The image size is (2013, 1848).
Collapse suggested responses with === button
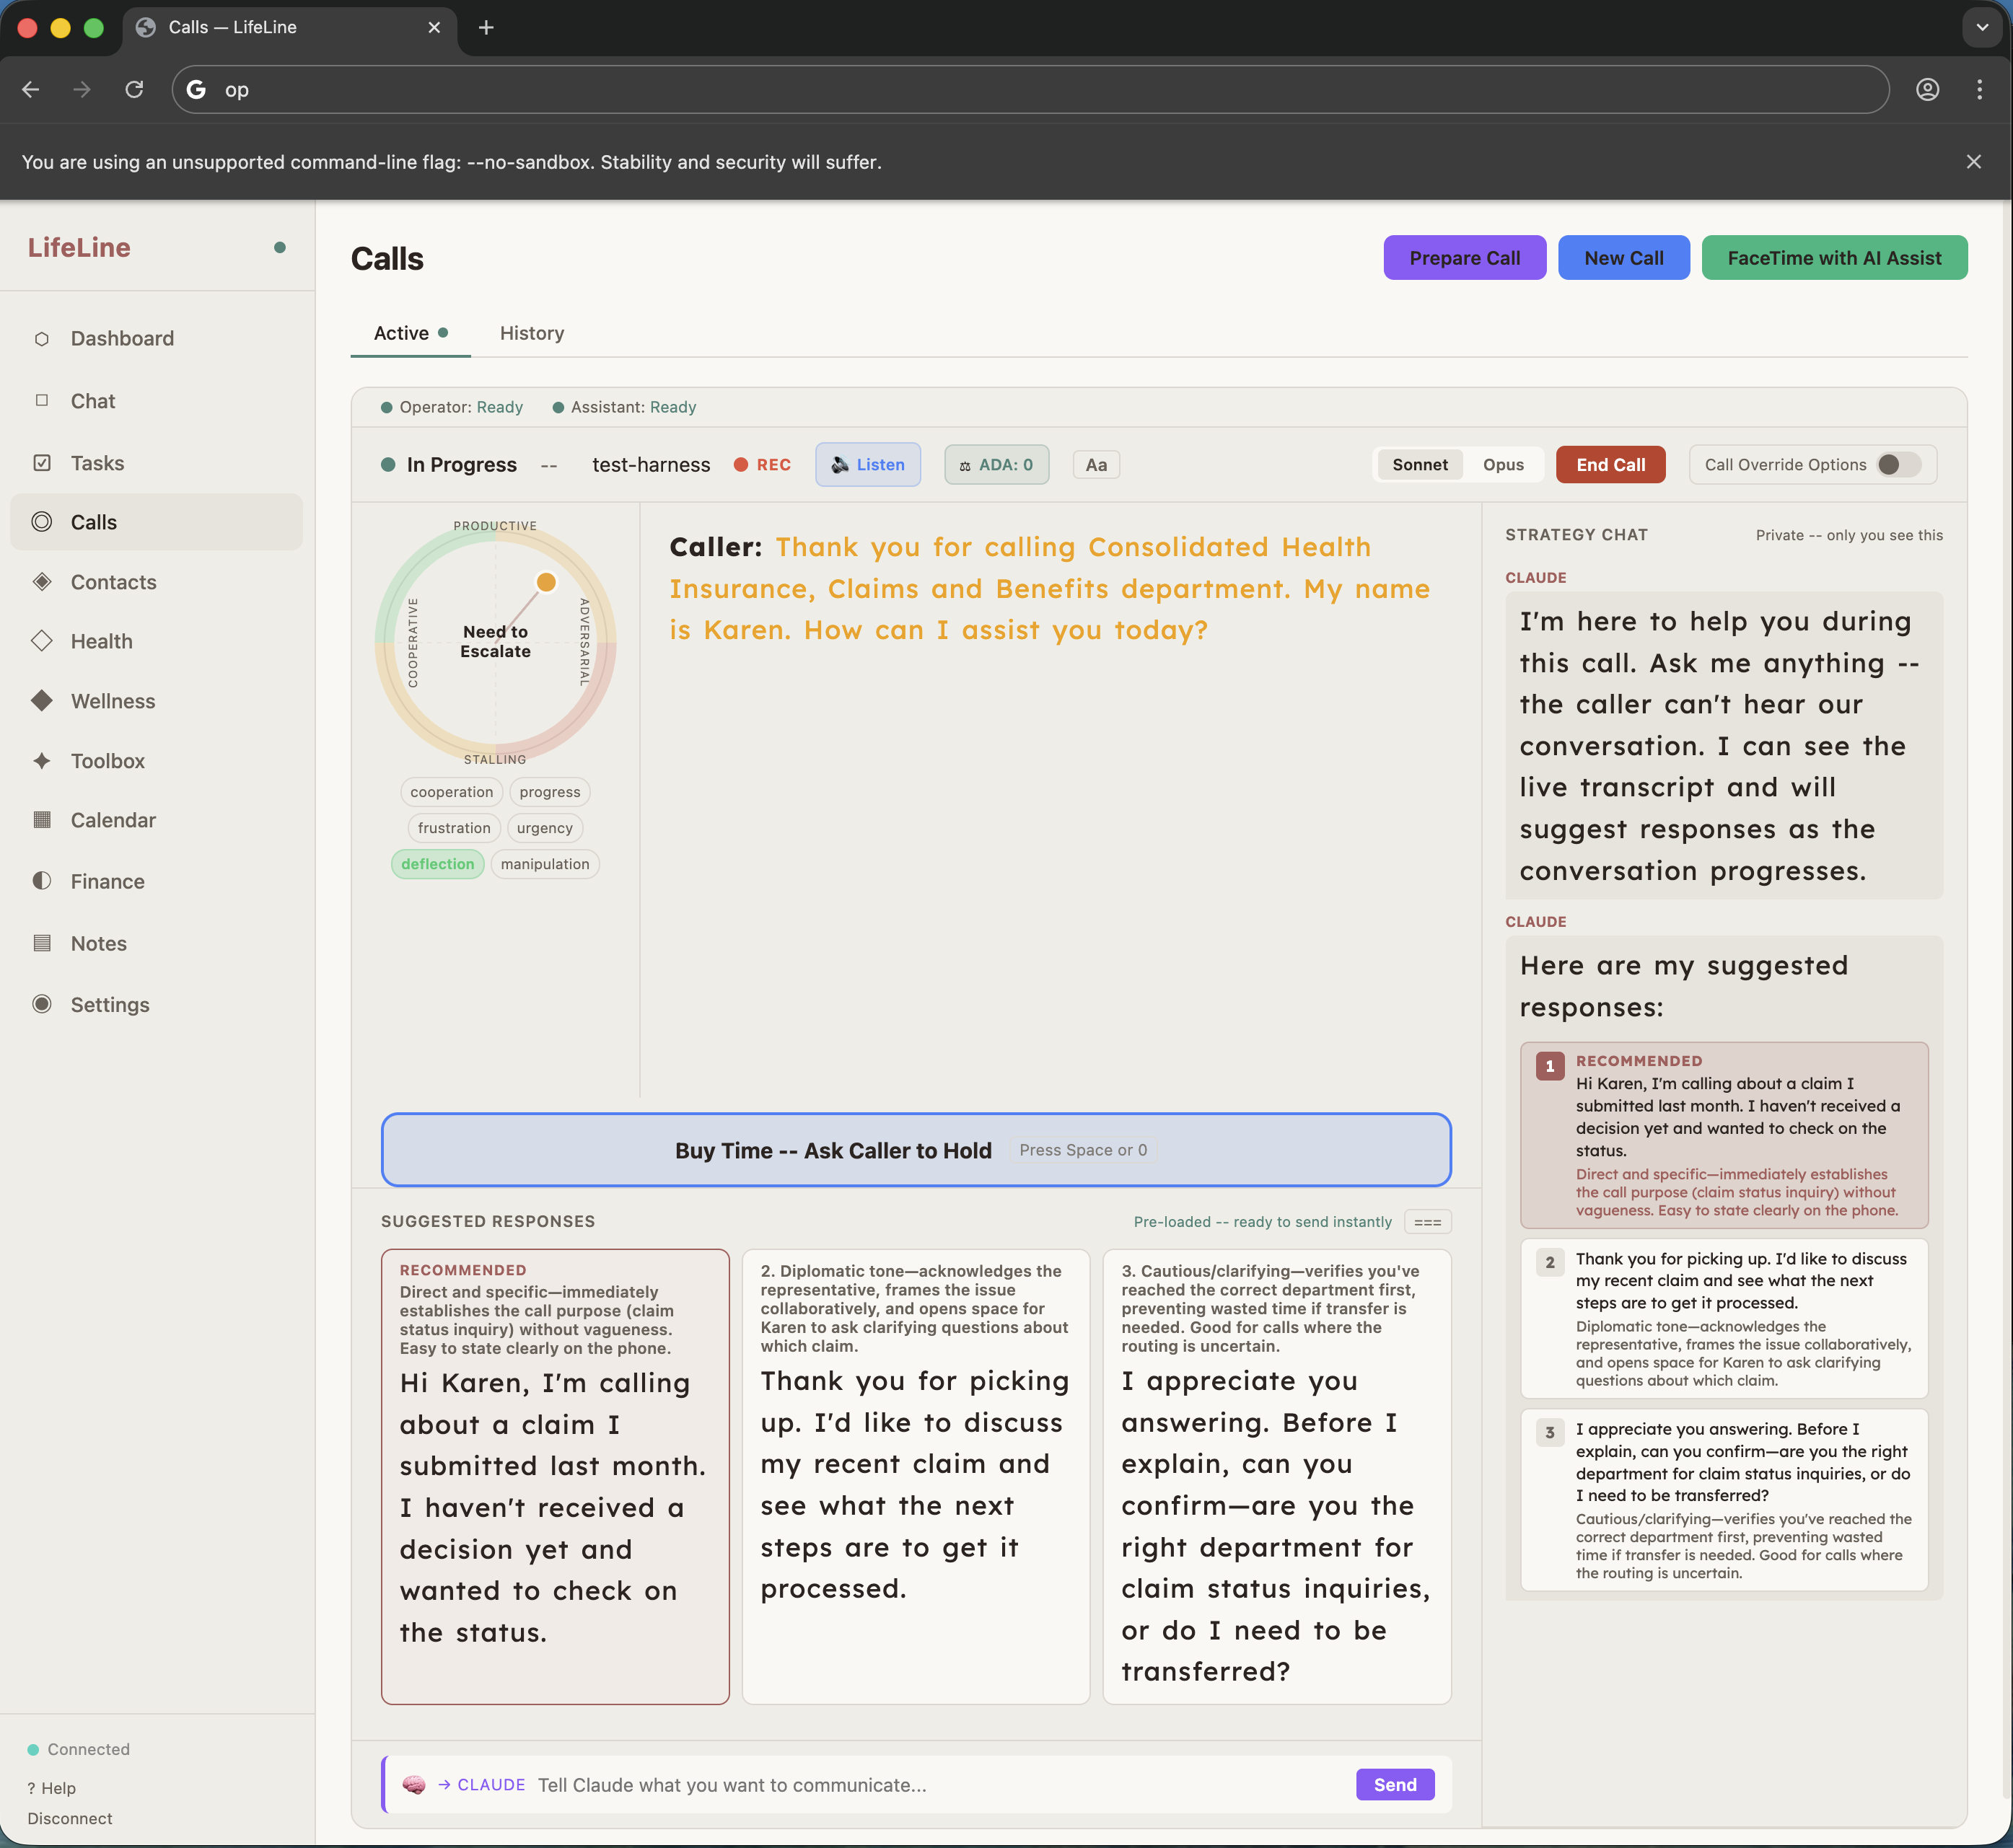(1427, 1222)
